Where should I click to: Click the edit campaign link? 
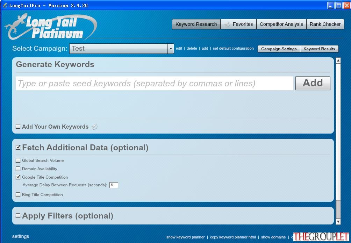pyautogui.click(x=179, y=48)
